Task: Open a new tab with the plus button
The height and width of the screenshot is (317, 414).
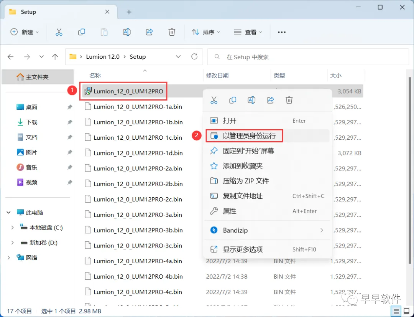Action: pyautogui.click(x=129, y=12)
